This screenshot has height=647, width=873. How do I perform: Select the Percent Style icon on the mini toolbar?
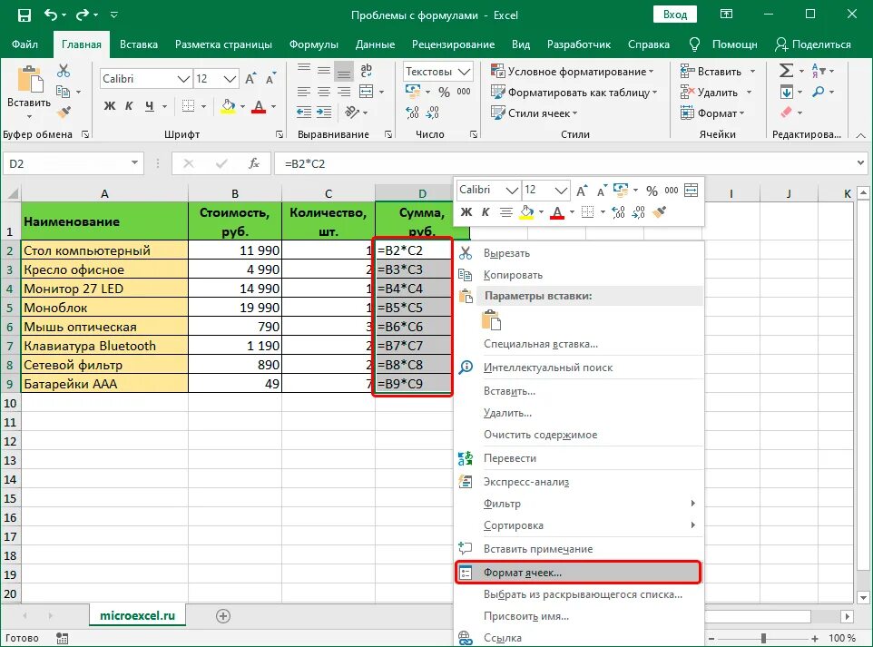(x=650, y=189)
